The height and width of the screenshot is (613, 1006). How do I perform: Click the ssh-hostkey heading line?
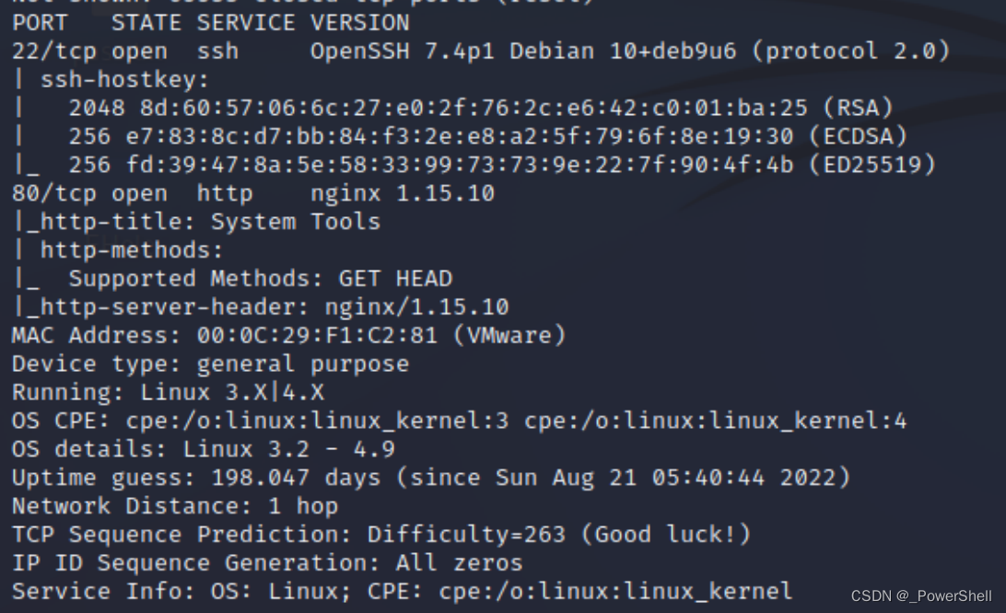click(111, 80)
